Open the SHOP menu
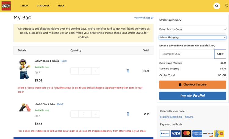This screenshot has width=229, height=139. (x=25, y=5)
